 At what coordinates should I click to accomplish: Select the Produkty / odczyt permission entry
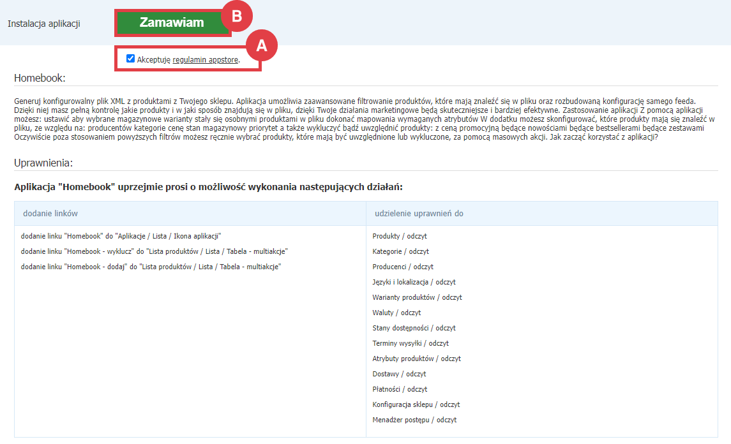pyautogui.click(x=399, y=236)
